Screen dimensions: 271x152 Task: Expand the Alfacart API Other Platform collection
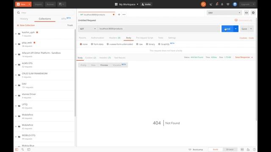pos(16,54)
